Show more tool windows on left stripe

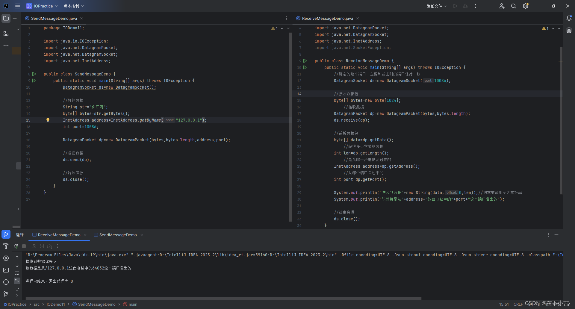pos(6,46)
